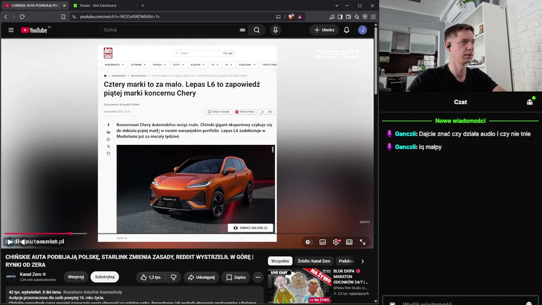This screenshot has height=305, width=542.
Task: Open the account avatar menu
Action: point(362,30)
